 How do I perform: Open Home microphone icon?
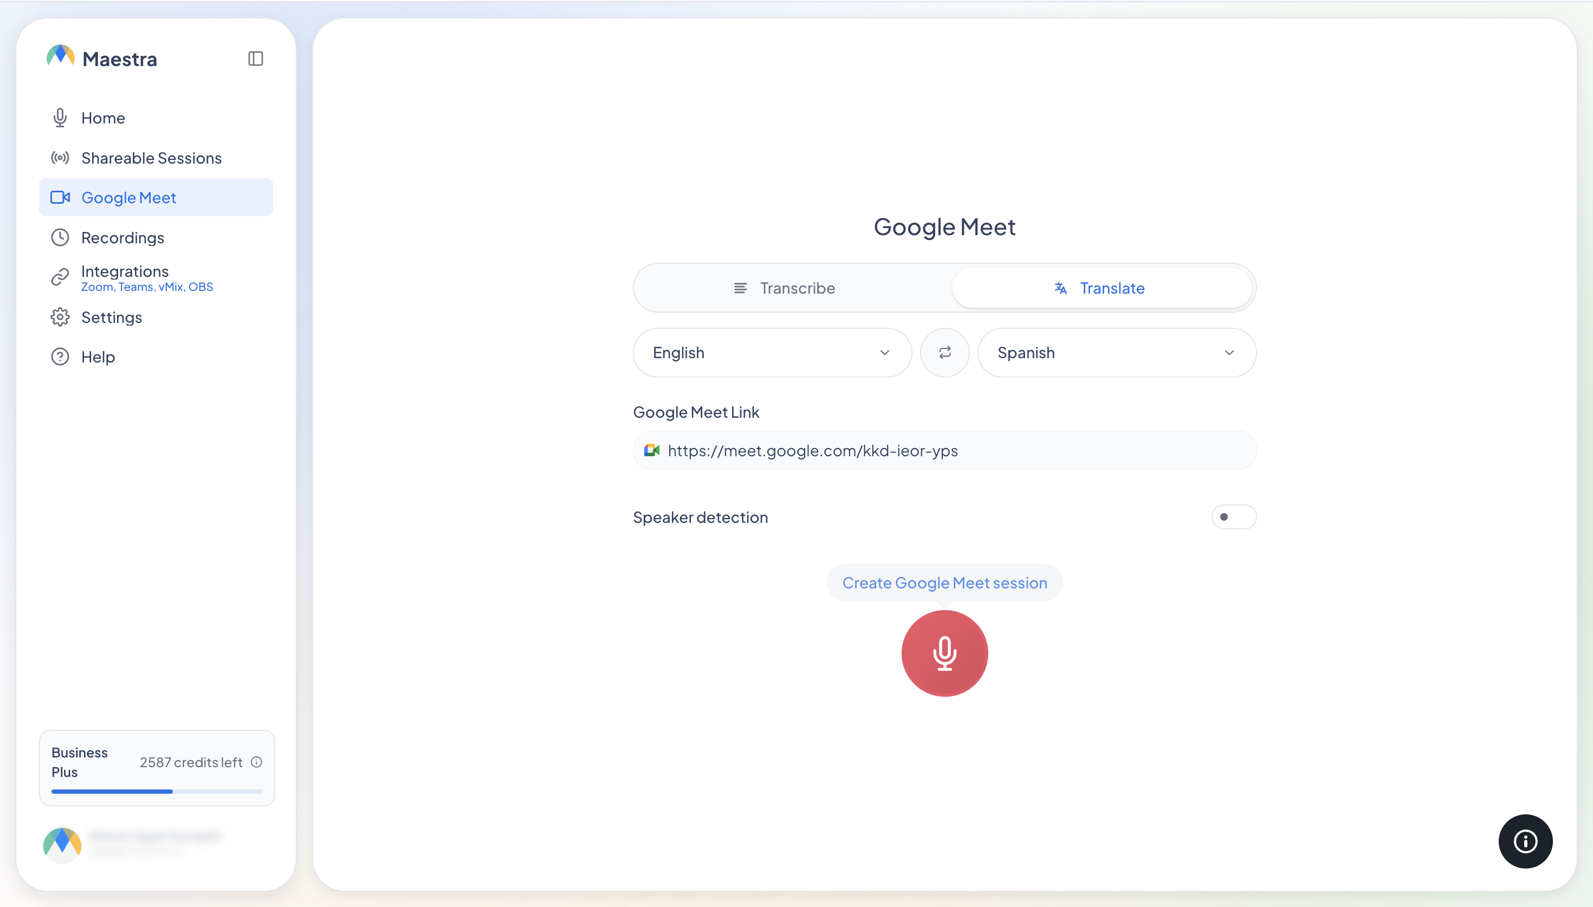(x=60, y=118)
